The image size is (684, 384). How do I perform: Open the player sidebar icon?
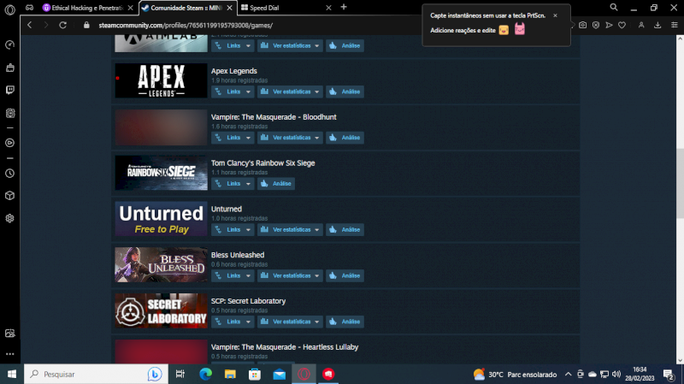click(x=9, y=143)
